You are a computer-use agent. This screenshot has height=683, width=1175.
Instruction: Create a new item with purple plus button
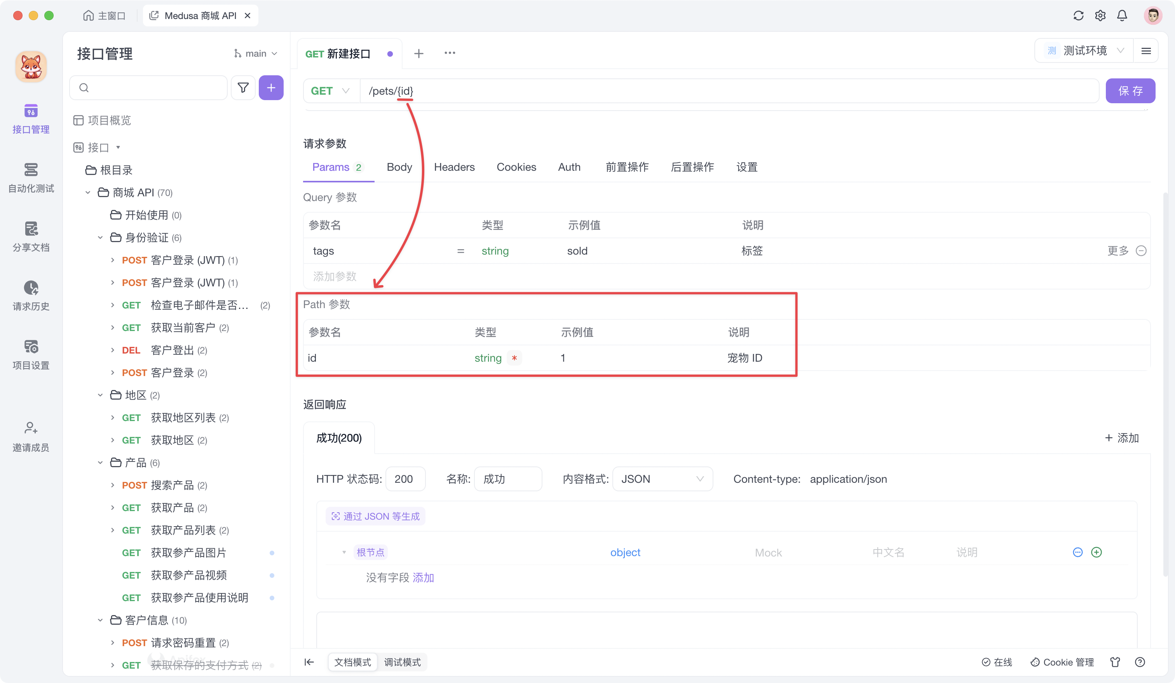[270, 88]
